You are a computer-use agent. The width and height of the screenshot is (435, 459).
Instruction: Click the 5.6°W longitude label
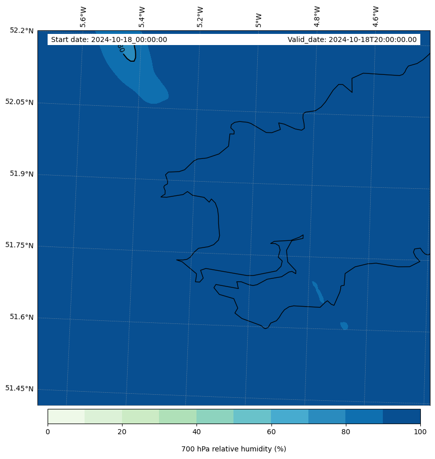pos(83,17)
